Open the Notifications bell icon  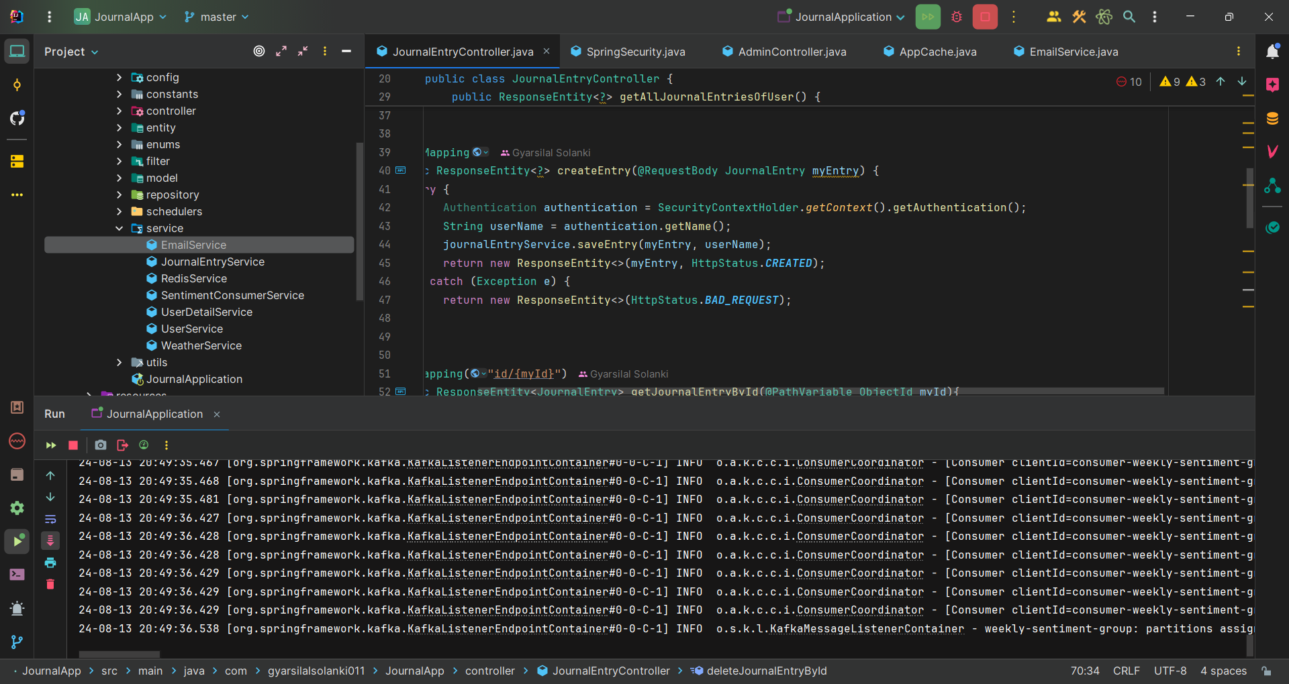[x=1272, y=52]
